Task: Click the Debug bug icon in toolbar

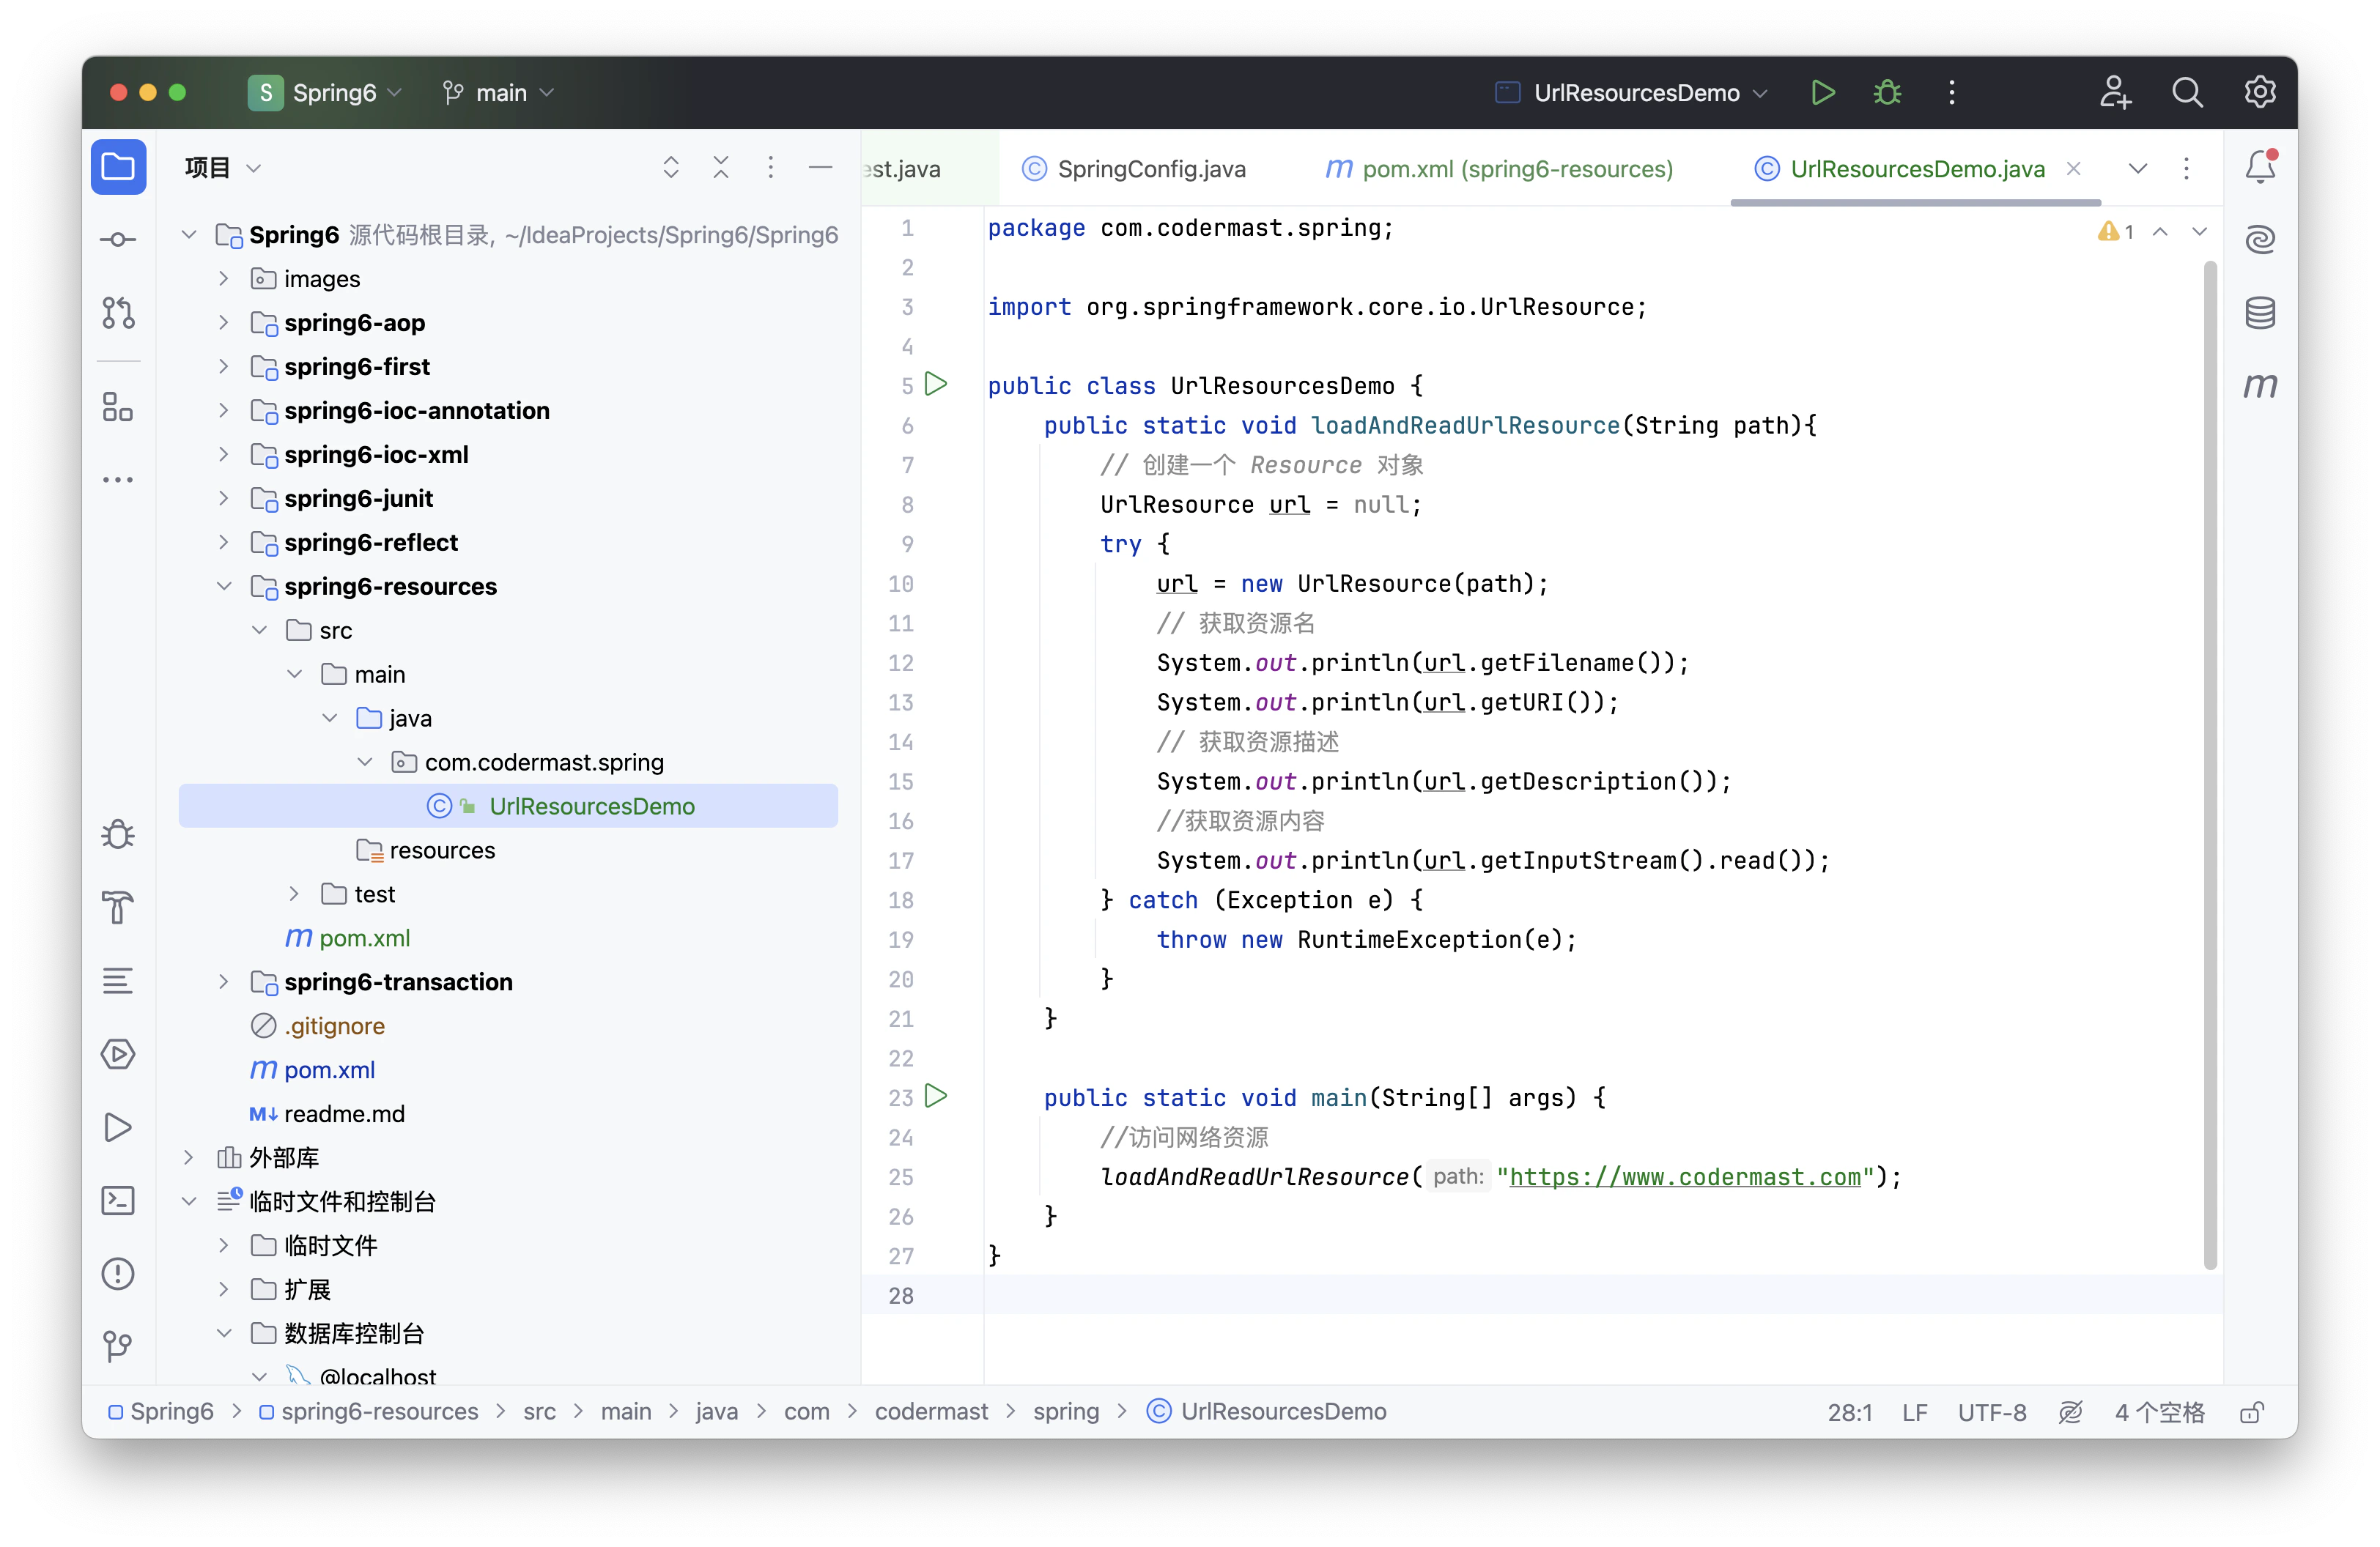Action: 1887,93
